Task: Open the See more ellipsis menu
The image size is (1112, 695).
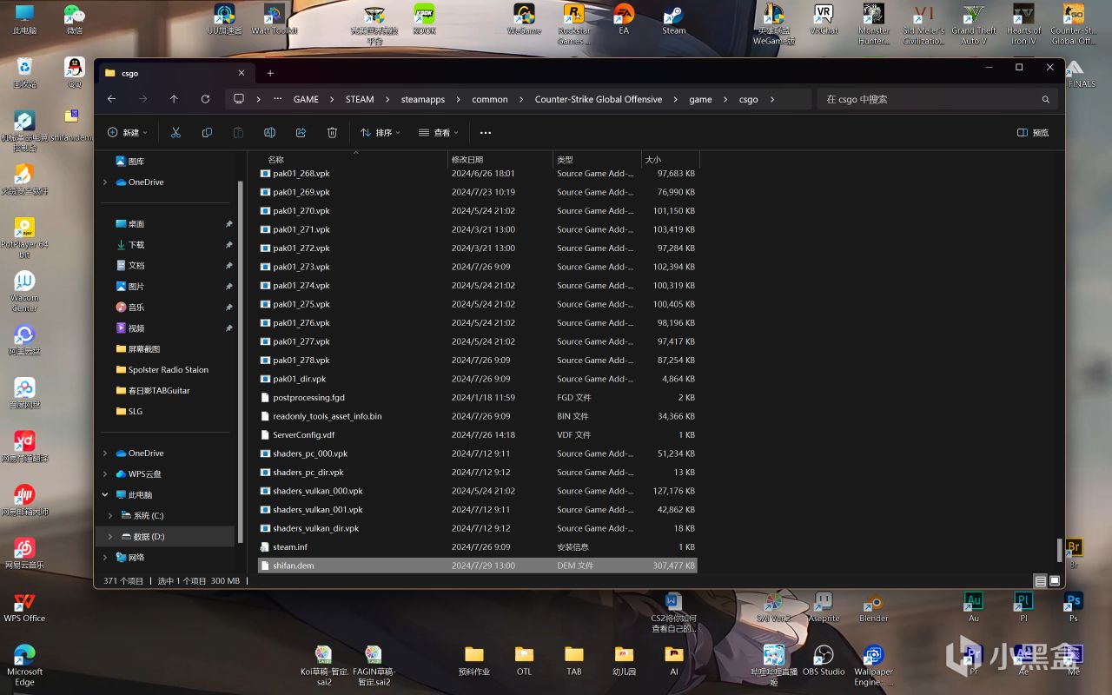Action: pyautogui.click(x=486, y=133)
